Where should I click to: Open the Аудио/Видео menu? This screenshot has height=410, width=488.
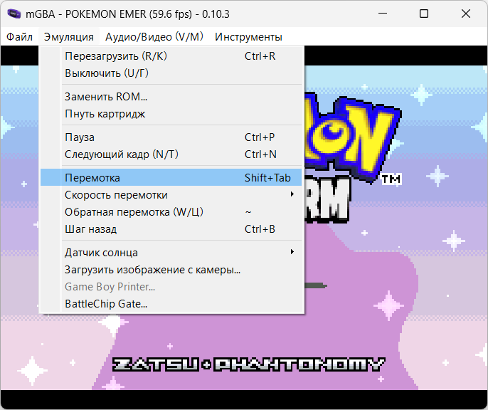pyautogui.click(x=154, y=37)
